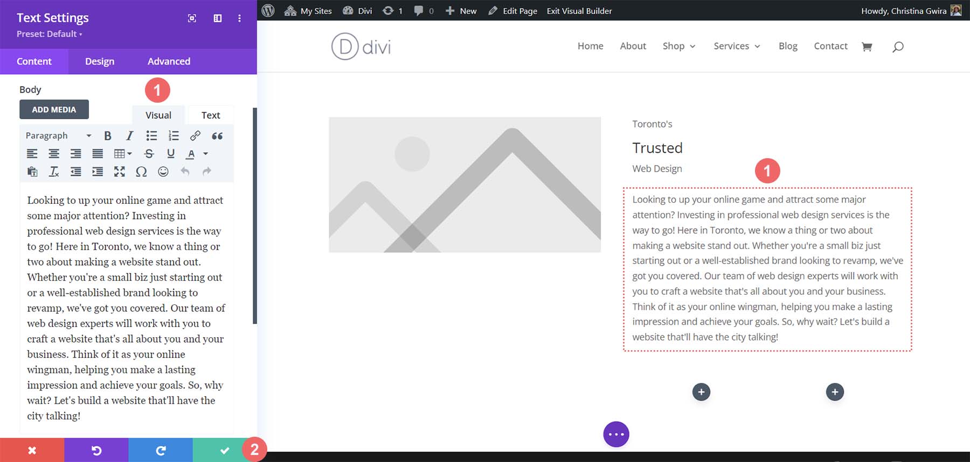Expand the Preset: Default dropdown
970x462 pixels.
coord(50,34)
